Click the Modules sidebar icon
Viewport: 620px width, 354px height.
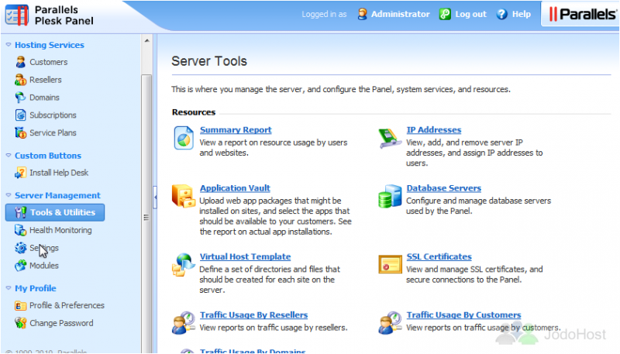21,266
